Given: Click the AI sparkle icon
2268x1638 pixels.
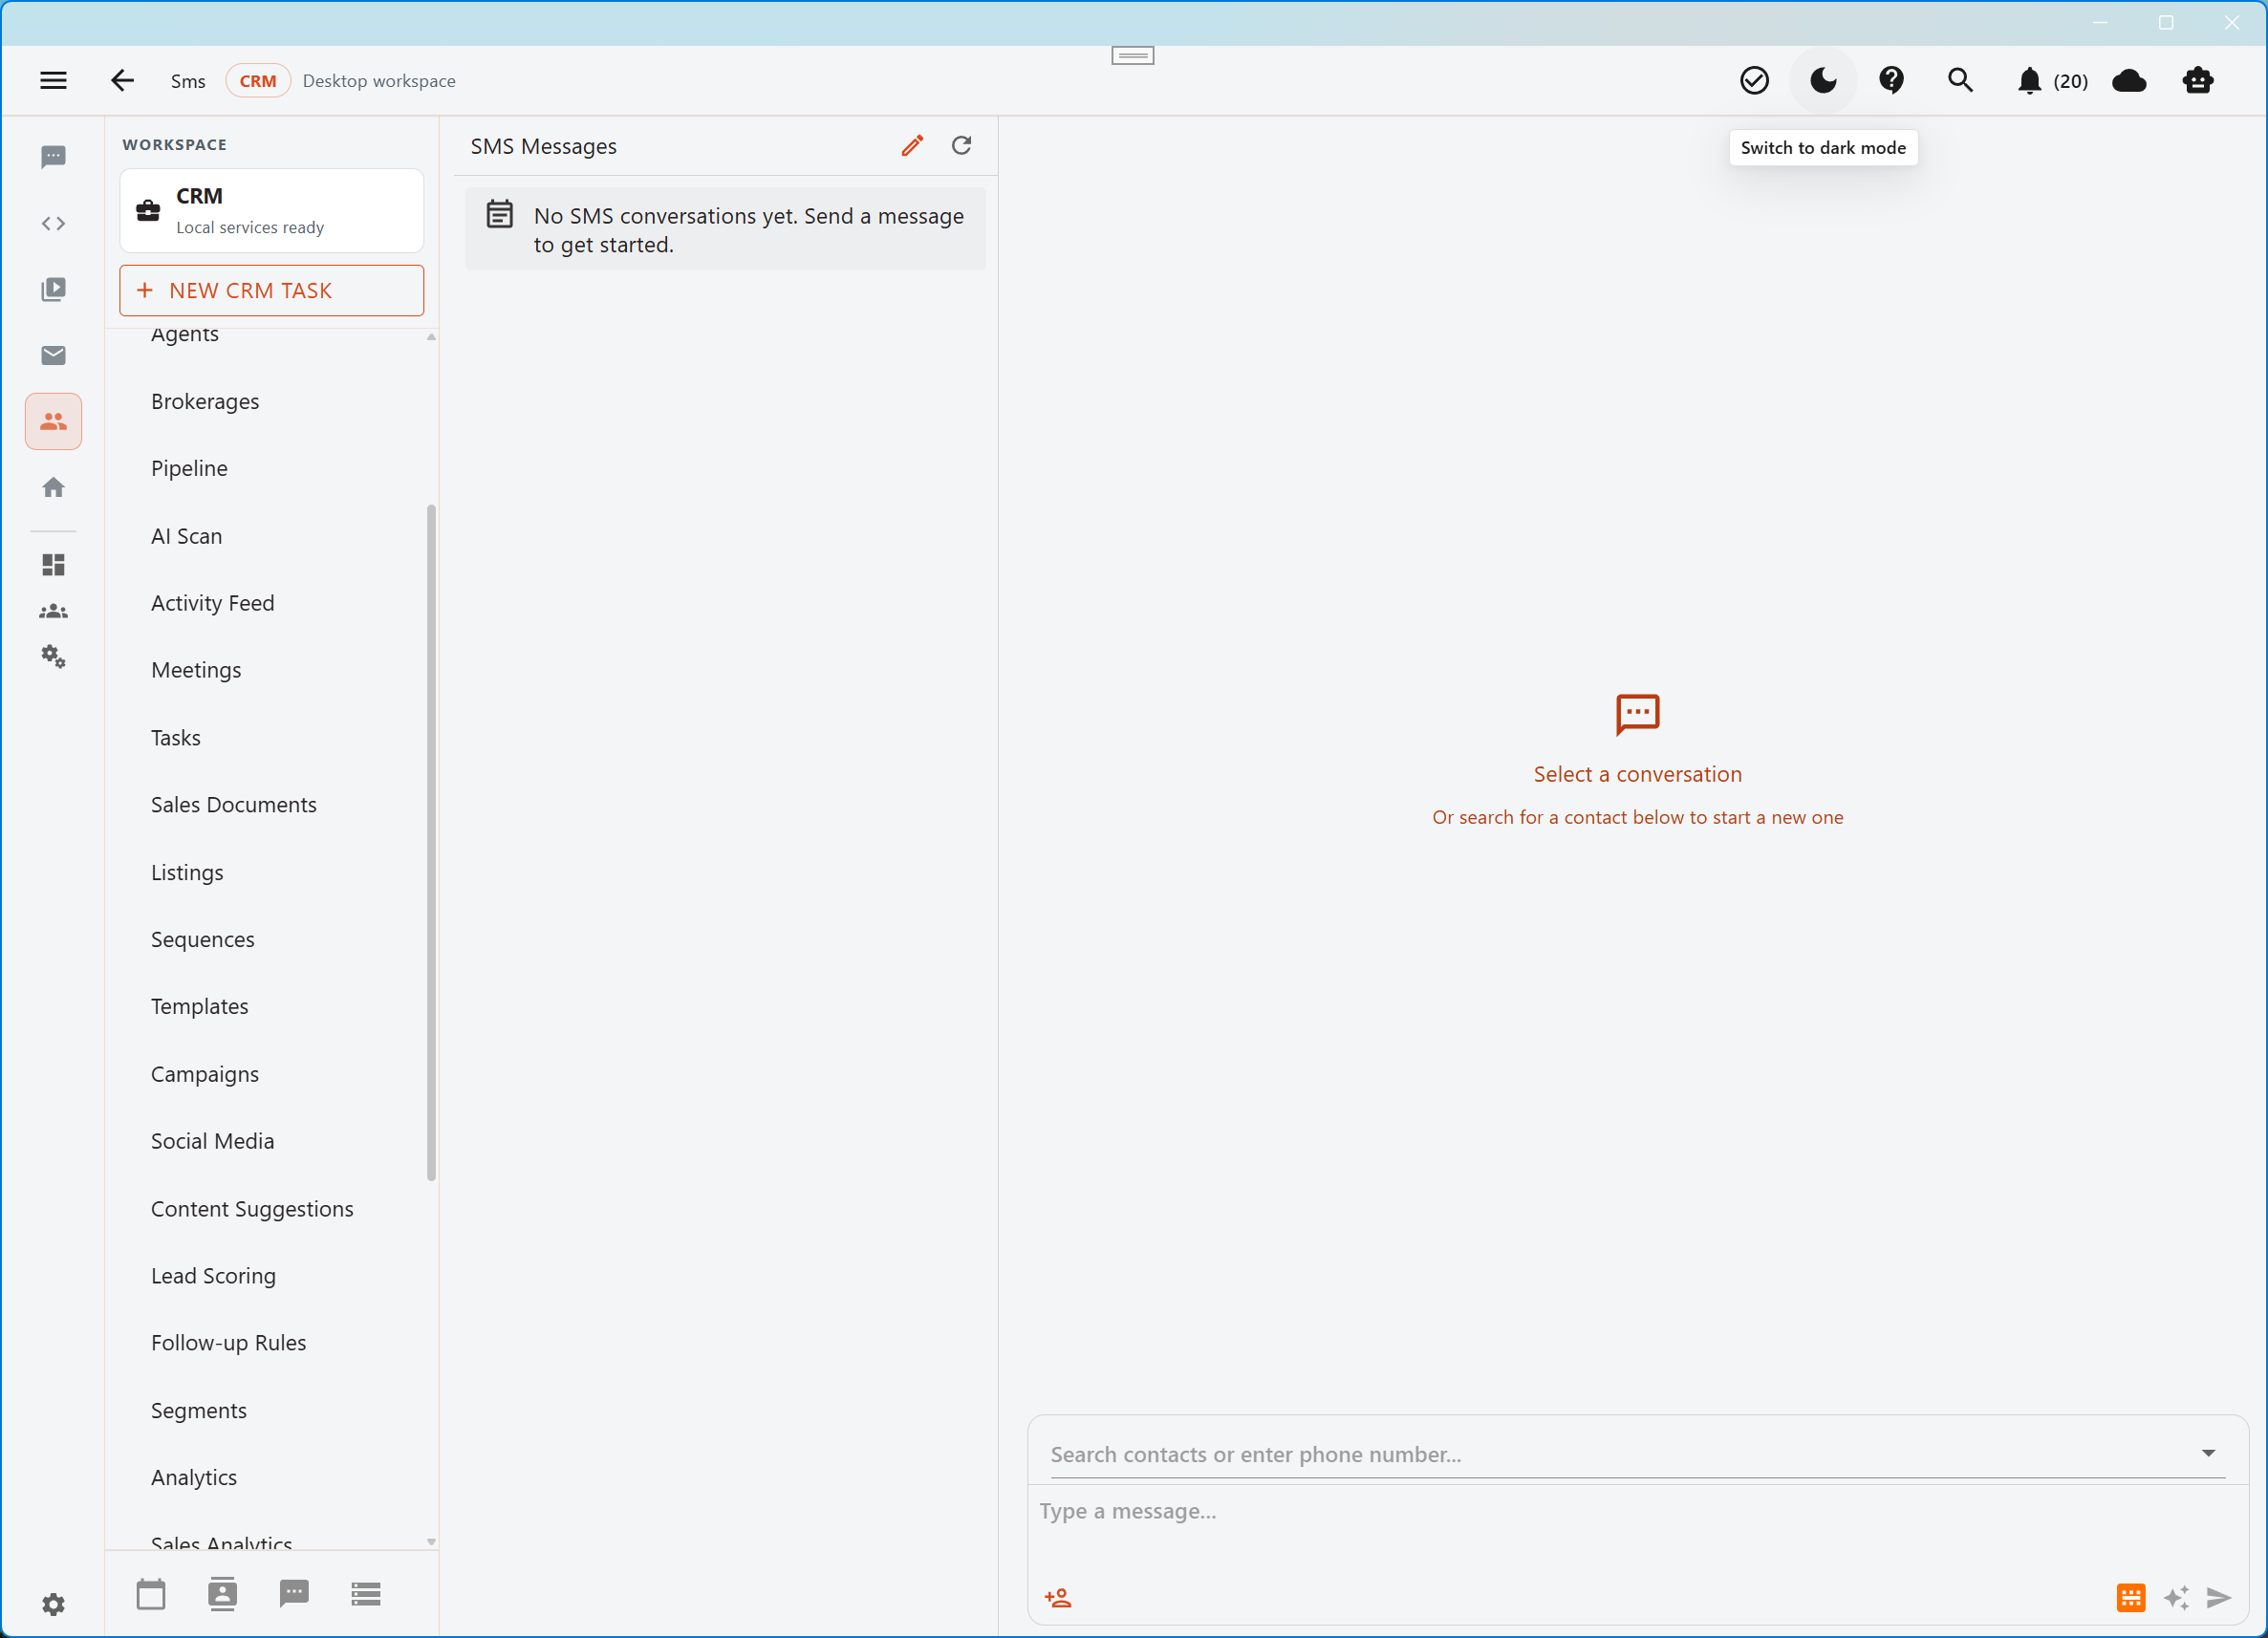Looking at the screenshot, I should coord(2176,1598).
